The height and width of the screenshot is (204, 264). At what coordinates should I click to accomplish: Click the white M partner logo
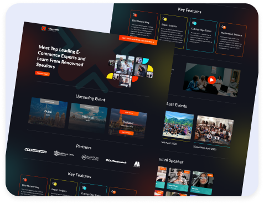[x=137, y=164]
